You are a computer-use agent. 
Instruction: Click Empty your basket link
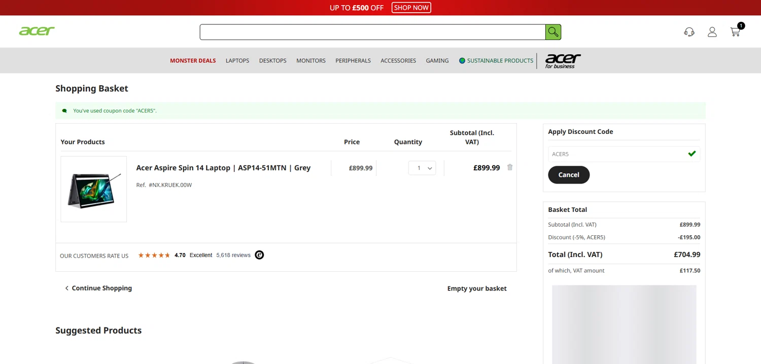click(x=477, y=288)
